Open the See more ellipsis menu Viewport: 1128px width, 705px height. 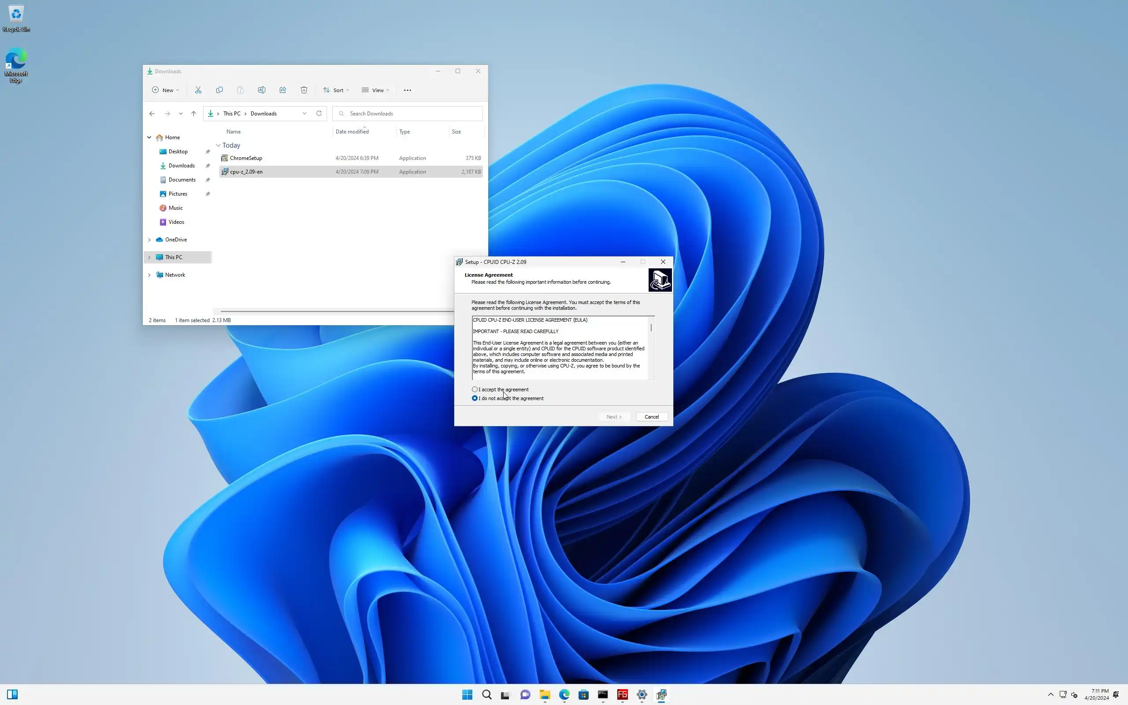408,90
